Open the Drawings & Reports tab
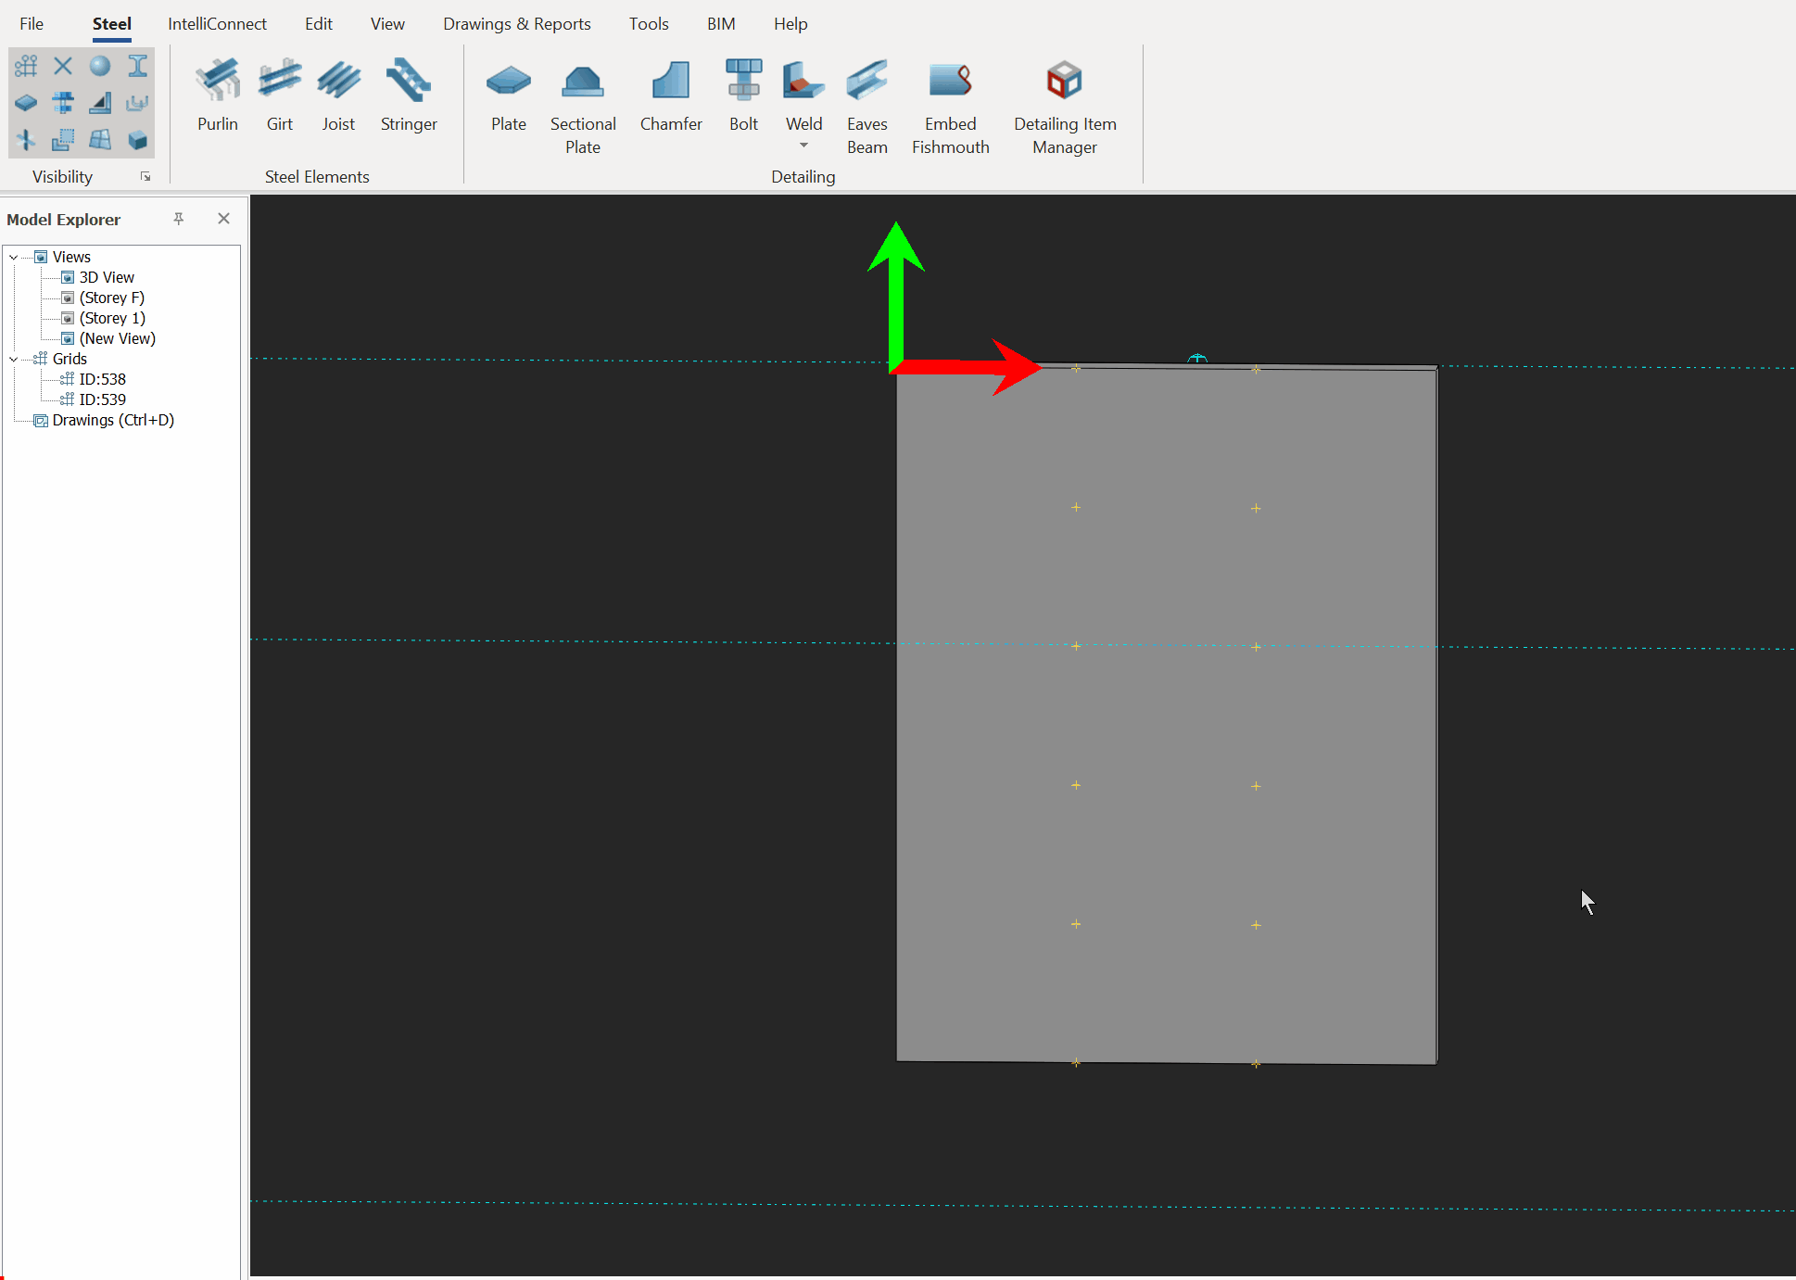The image size is (1796, 1280). point(516,24)
